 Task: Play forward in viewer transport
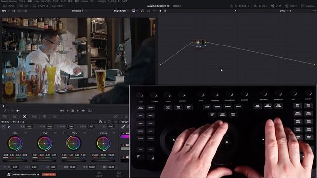click(78, 111)
